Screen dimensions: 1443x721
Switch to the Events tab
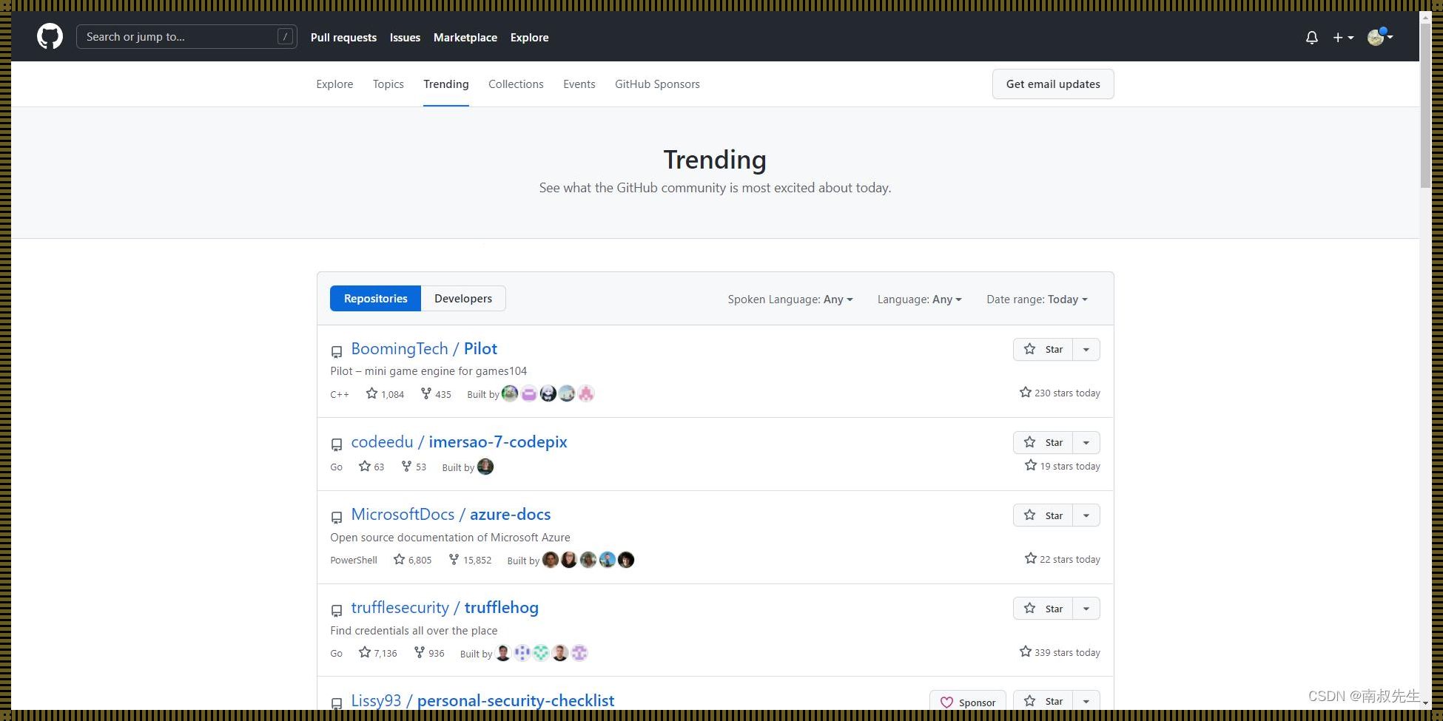point(579,84)
